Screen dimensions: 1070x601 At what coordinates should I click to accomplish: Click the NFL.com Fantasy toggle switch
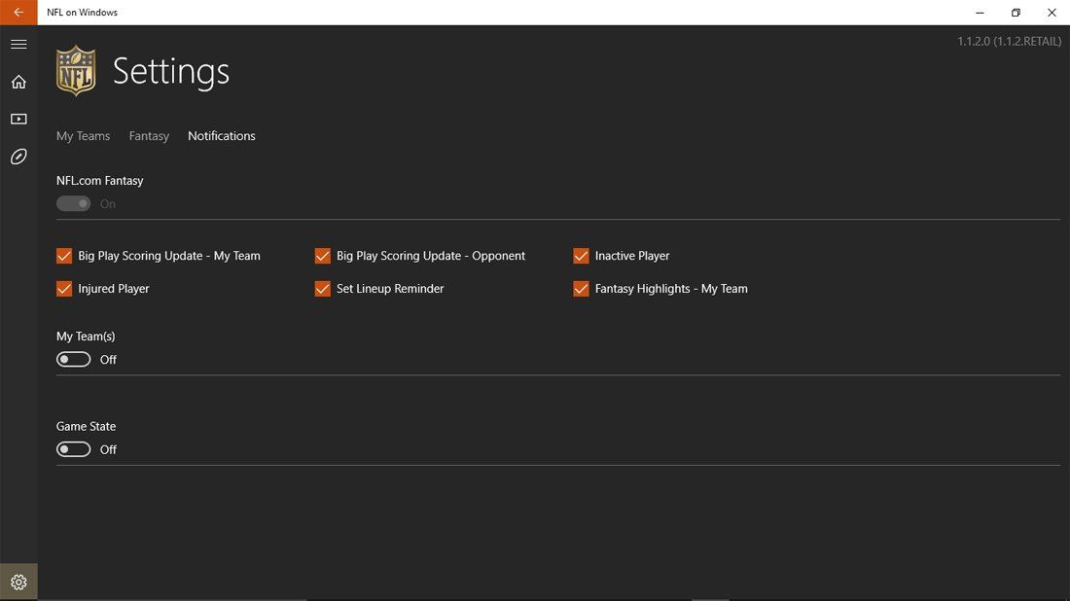[x=74, y=204]
